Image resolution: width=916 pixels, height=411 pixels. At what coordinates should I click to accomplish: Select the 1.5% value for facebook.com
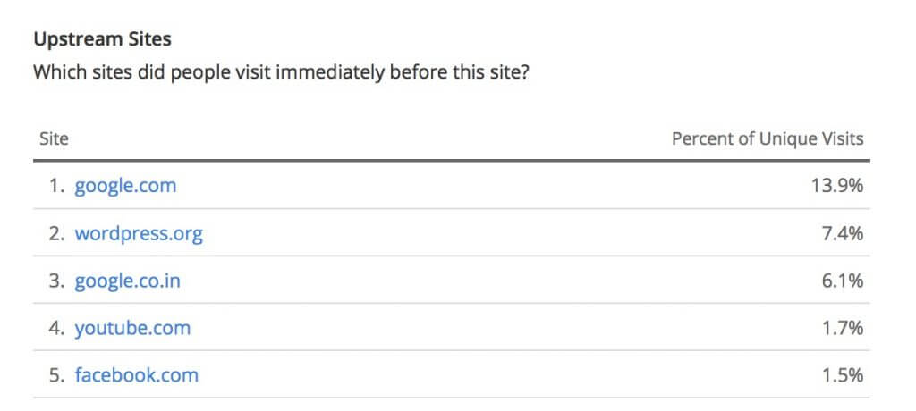point(842,375)
